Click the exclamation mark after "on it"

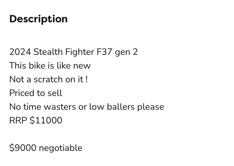(x=87, y=79)
